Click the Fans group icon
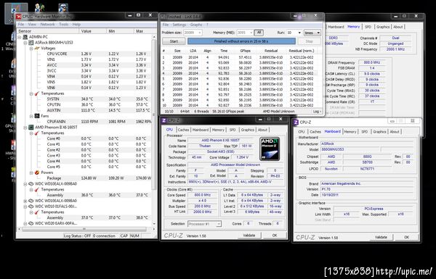This screenshot has width=436, height=279. point(37,116)
